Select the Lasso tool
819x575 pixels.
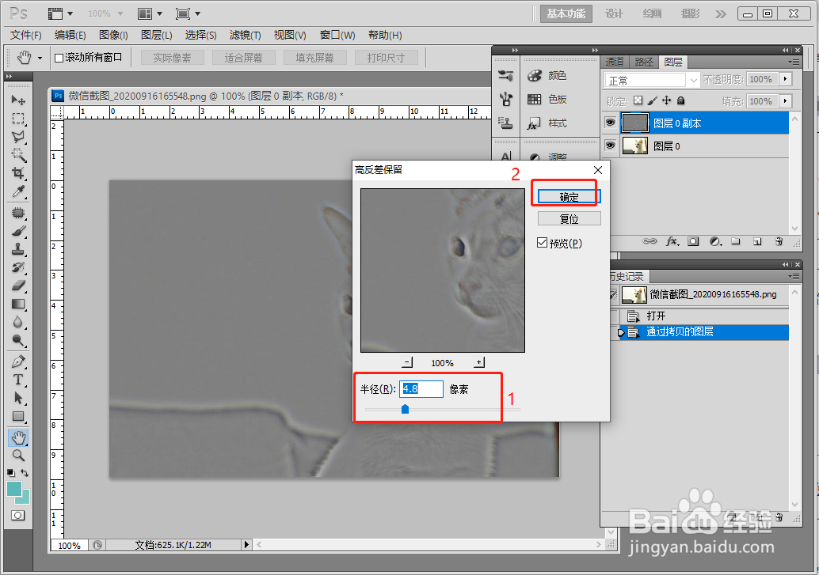(18, 137)
